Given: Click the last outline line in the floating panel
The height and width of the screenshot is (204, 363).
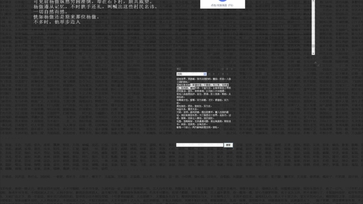Looking at the screenshot, I should [x=198, y=127].
